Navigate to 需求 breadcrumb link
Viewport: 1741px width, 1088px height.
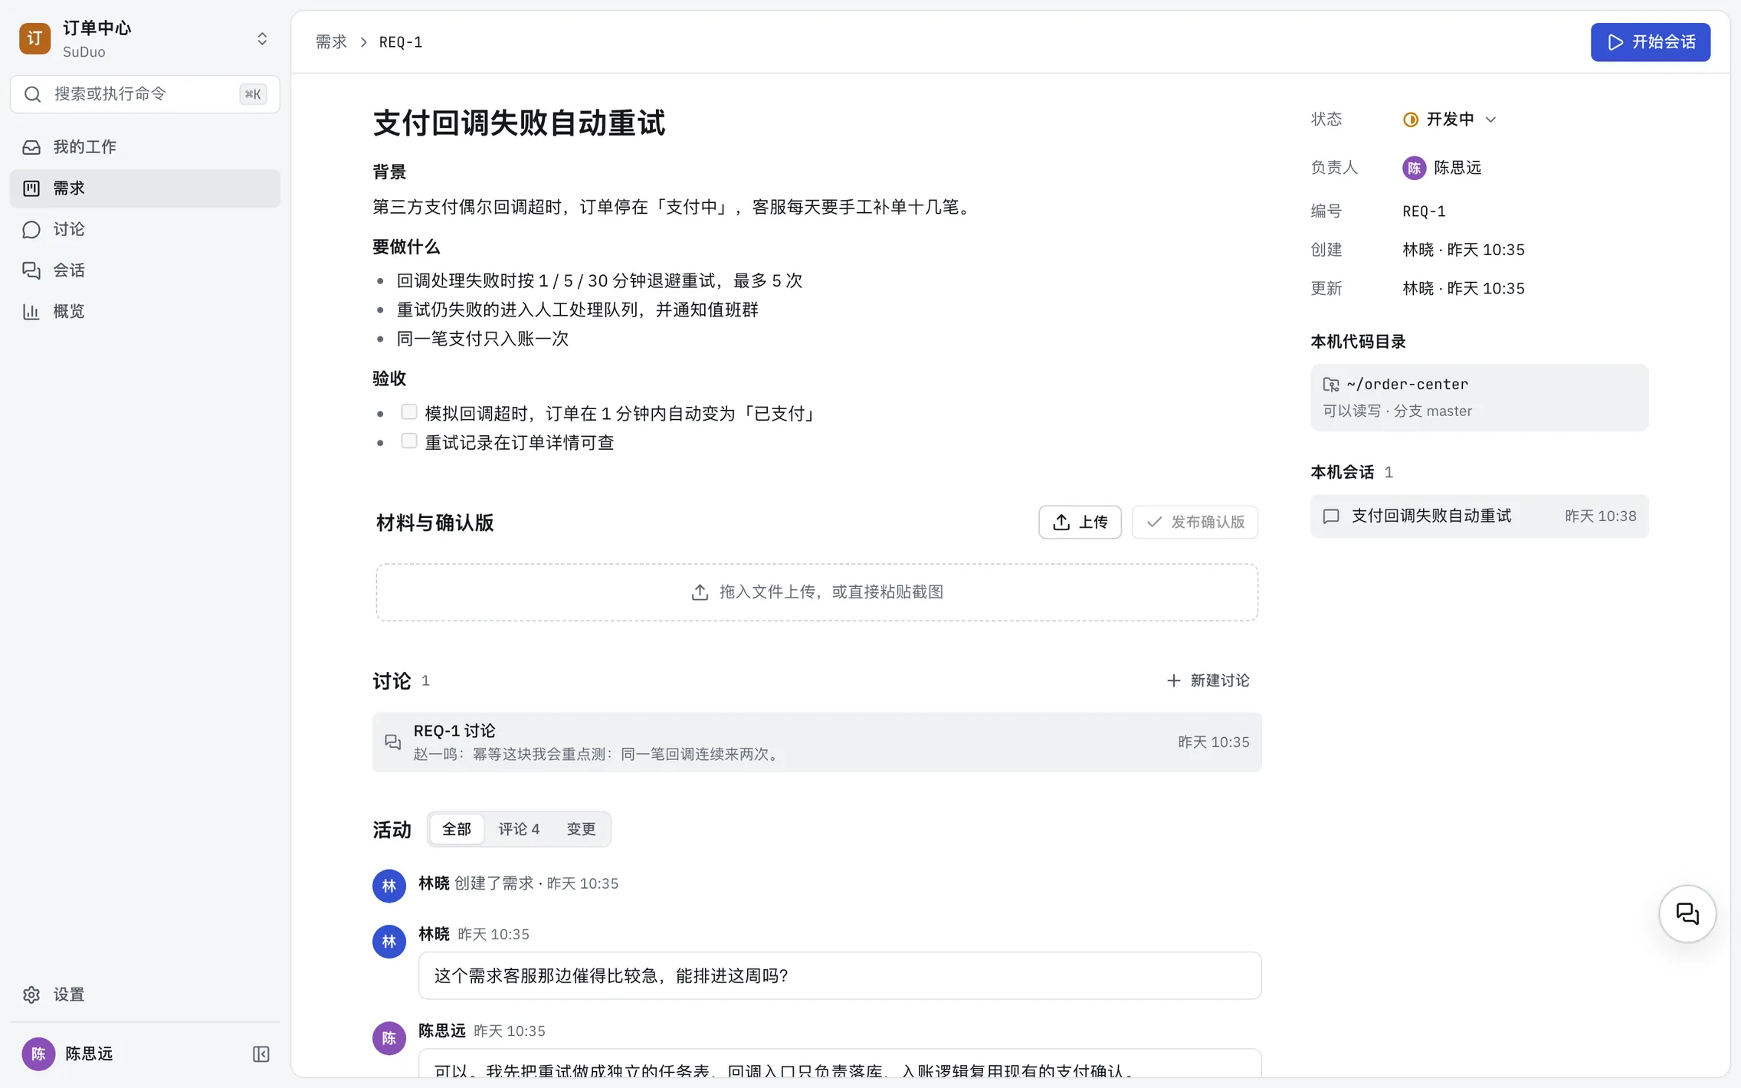pos(331,42)
